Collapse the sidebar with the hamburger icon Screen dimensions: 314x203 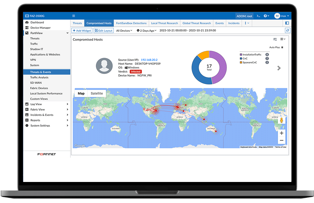coord(73,16)
